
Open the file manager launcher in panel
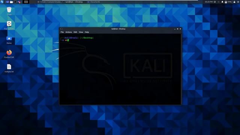(x=11, y=2)
